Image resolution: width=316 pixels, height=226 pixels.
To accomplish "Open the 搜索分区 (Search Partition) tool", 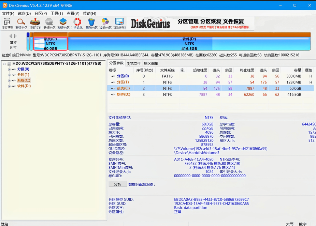I will click(20, 22).
